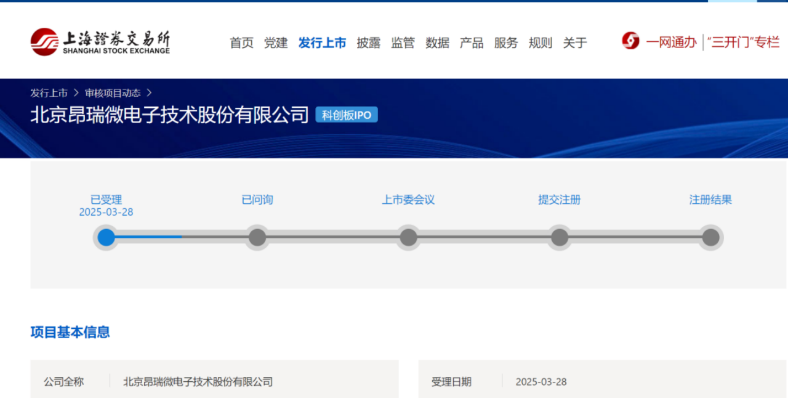788x398 pixels.
Task: Select the 已问询 progress step dot
Action: pyautogui.click(x=257, y=237)
